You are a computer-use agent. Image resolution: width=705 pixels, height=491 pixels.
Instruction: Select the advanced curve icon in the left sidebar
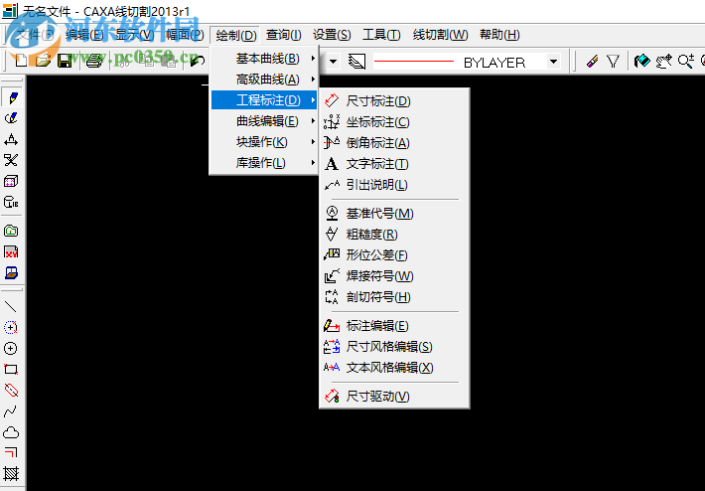tap(11, 118)
